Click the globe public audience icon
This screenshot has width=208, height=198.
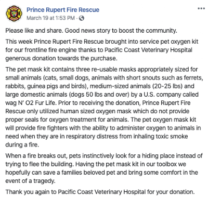(82, 18)
